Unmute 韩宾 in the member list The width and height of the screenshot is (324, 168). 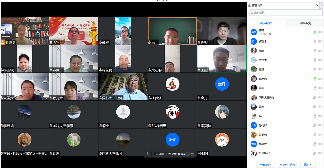coord(315,107)
